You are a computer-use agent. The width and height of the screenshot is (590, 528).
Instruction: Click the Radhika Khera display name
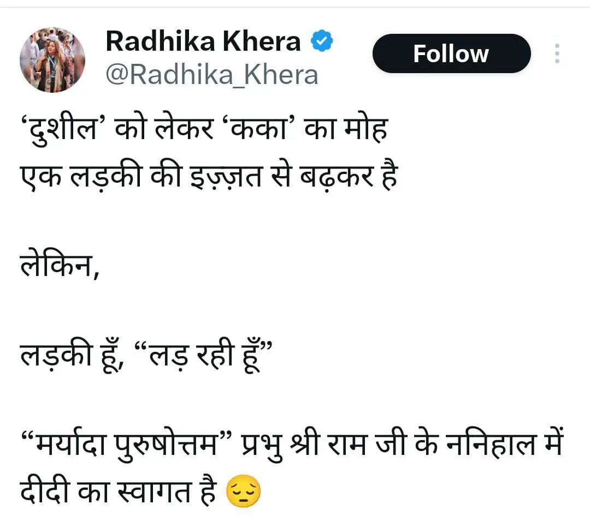pos(203,41)
